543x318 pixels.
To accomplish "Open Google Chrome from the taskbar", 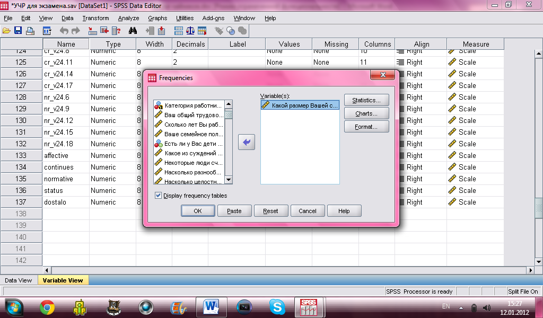I will point(47,307).
